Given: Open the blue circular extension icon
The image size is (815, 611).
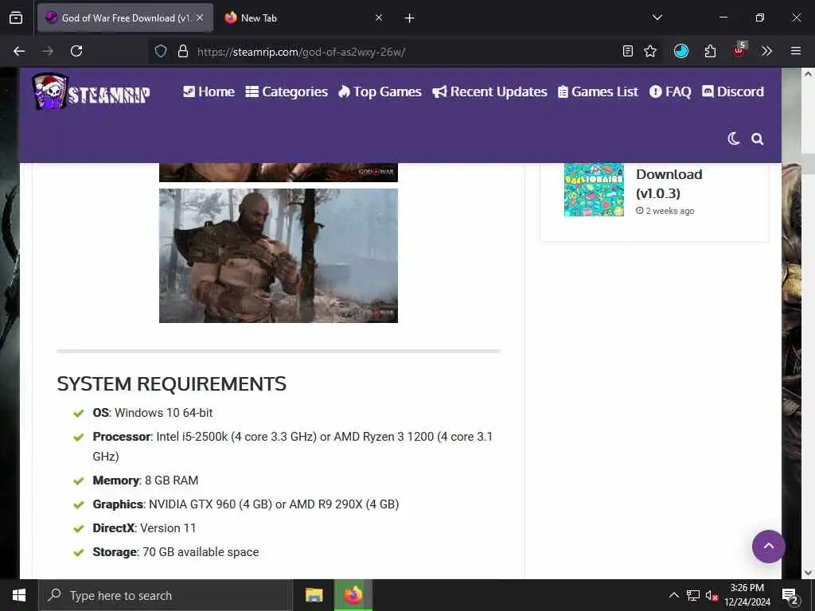Looking at the screenshot, I should pyautogui.click(x=681, y=51).
